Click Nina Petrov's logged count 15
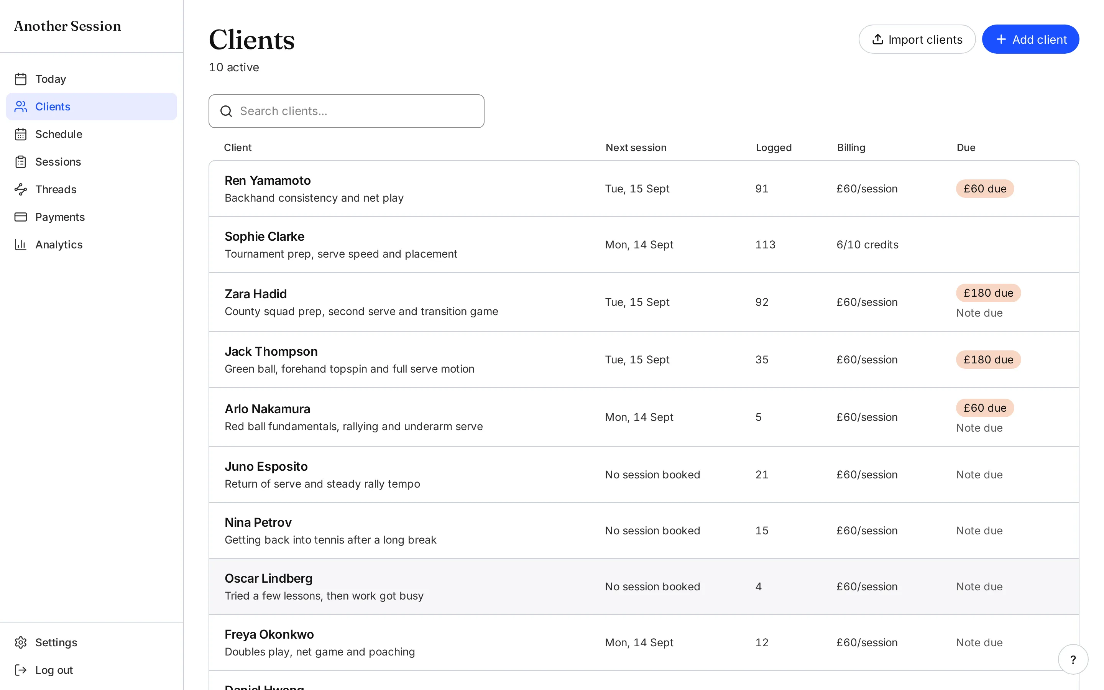Image resolution: width=1104 pixels, height=690 pixels. tap(762, 531)
